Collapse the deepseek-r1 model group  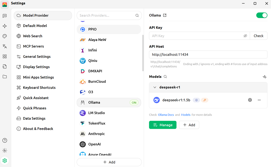155,87
